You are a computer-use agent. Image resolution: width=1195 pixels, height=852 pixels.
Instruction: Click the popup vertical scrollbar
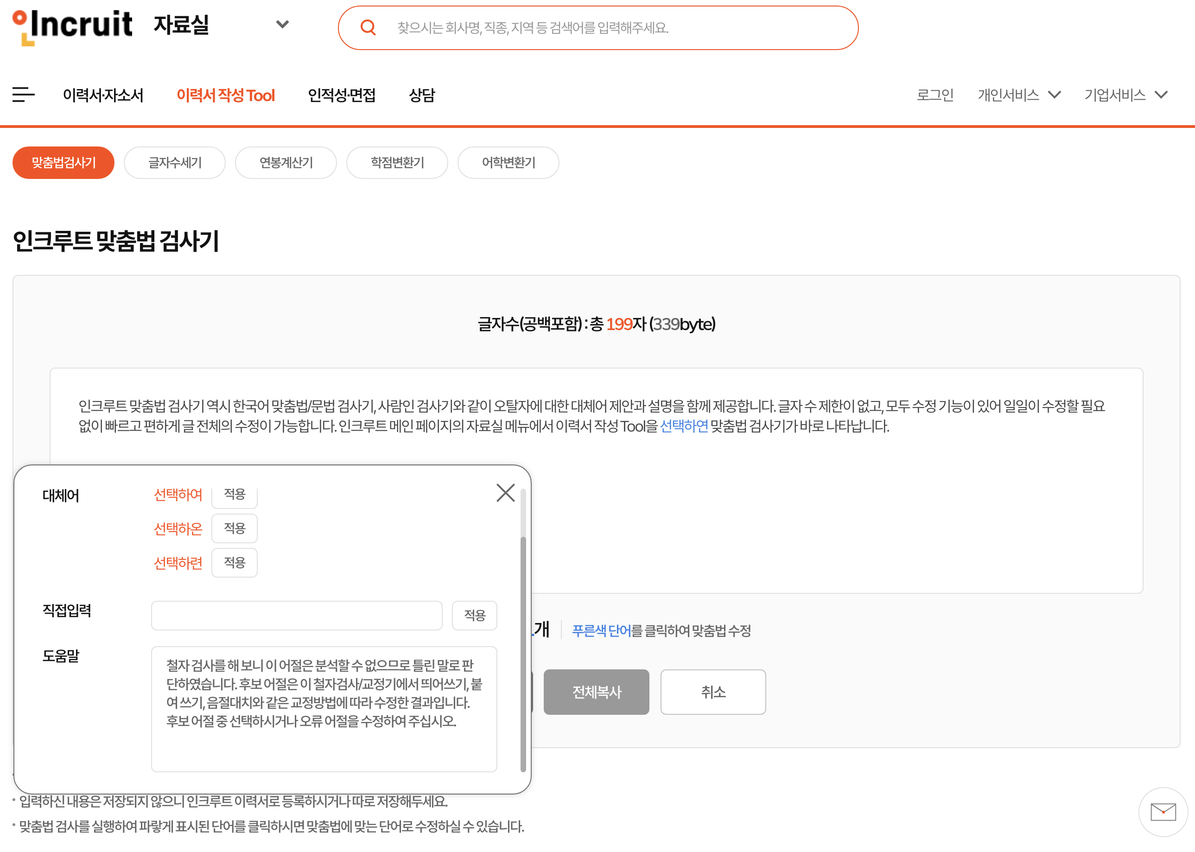click(523, 654)
